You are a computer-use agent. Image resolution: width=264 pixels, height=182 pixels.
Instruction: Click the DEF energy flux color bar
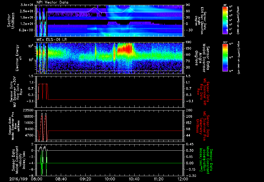(225, 58)
